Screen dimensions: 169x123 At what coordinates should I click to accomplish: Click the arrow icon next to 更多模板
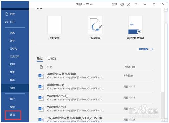pos(151,49)
